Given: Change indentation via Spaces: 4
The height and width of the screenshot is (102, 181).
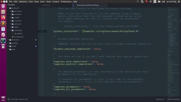Looking at the screenshot, I should point(160,99).
